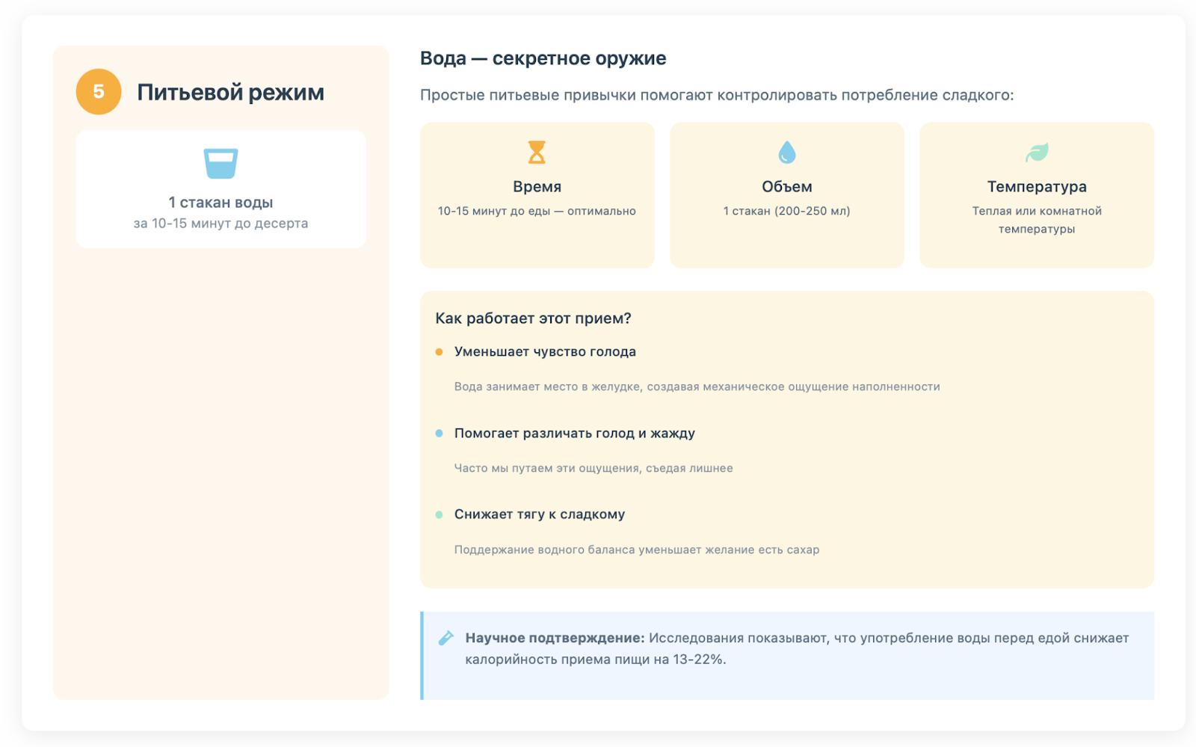Click the Вода — секретное оружие heading
The height and width of the screenshot is (747, 1196).
point(543,58)
